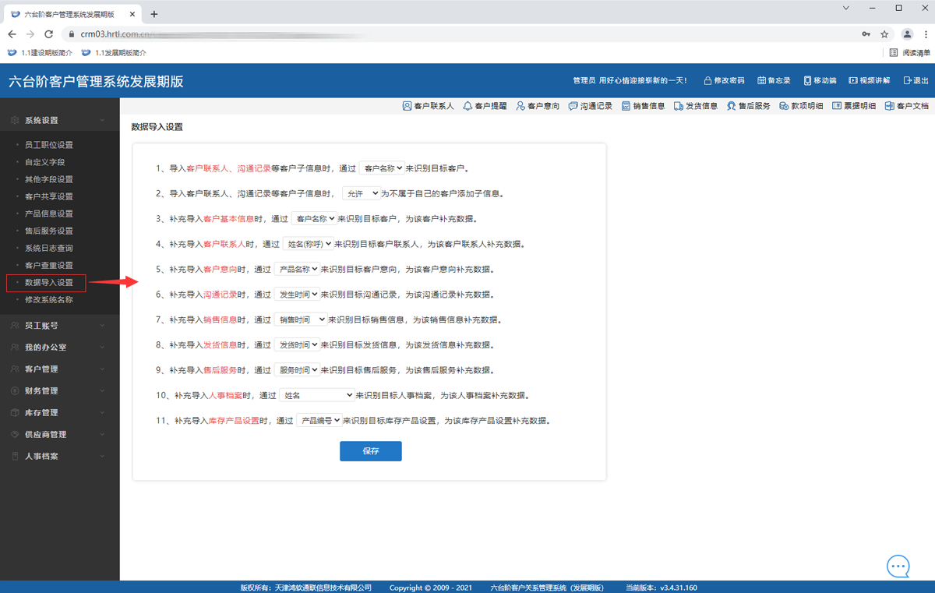Viewport: 935px width, 593px height.
Task: Select 系统日志查询 in the sidebar
Action: [49, 248]
